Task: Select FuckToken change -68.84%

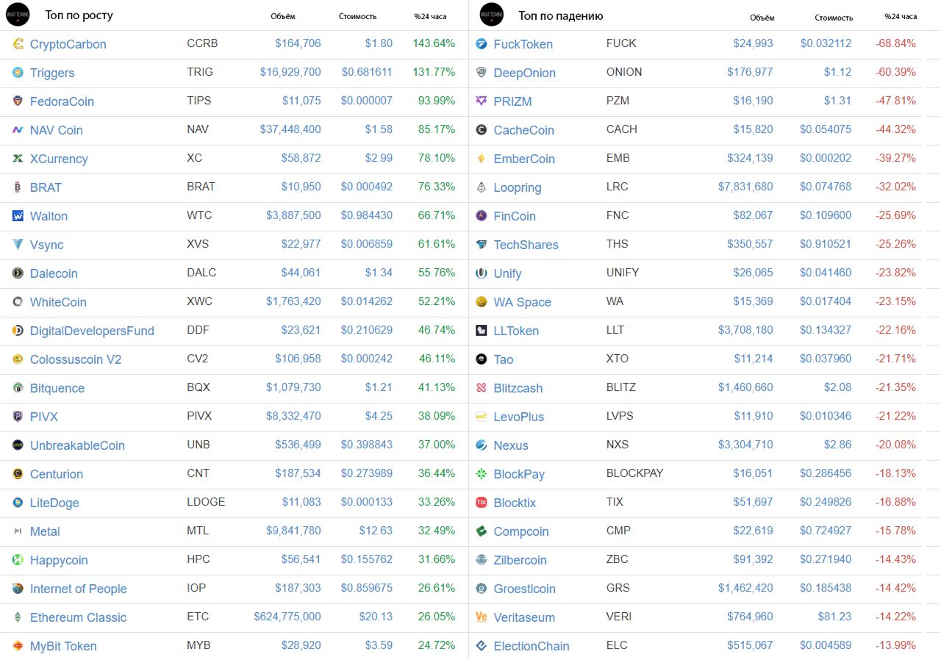Action: [895, 43]
